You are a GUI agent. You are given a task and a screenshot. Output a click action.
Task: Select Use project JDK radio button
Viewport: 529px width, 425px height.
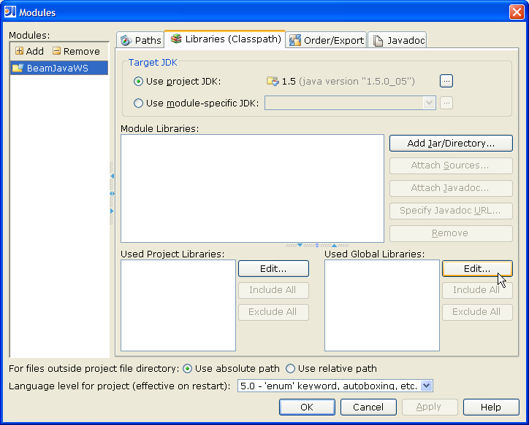click(x=138, y=82)
